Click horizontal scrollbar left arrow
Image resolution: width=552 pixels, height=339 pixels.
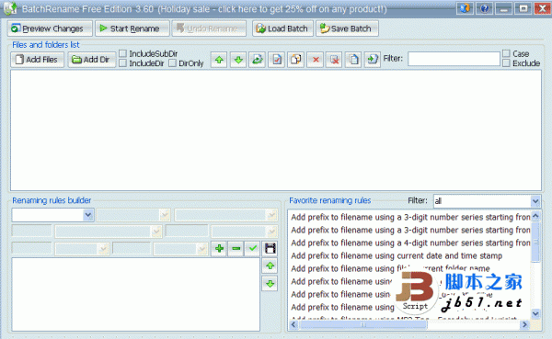[293, 324]
